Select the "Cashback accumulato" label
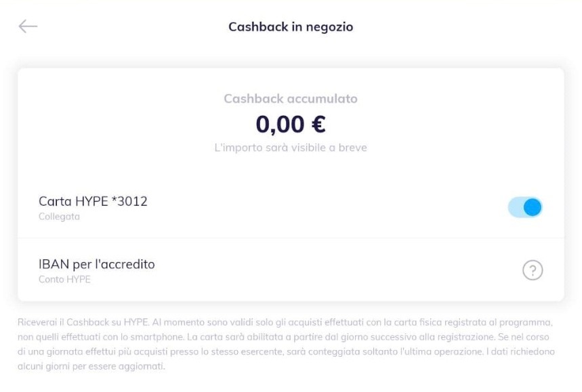The image size is (582, 392). click(x=291, y=99)
